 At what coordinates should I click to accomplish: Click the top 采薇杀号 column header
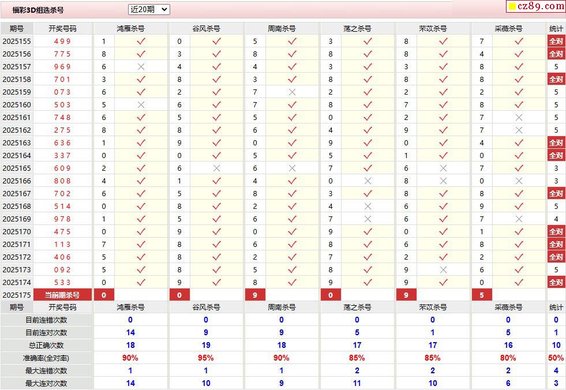tap(508, 28)
